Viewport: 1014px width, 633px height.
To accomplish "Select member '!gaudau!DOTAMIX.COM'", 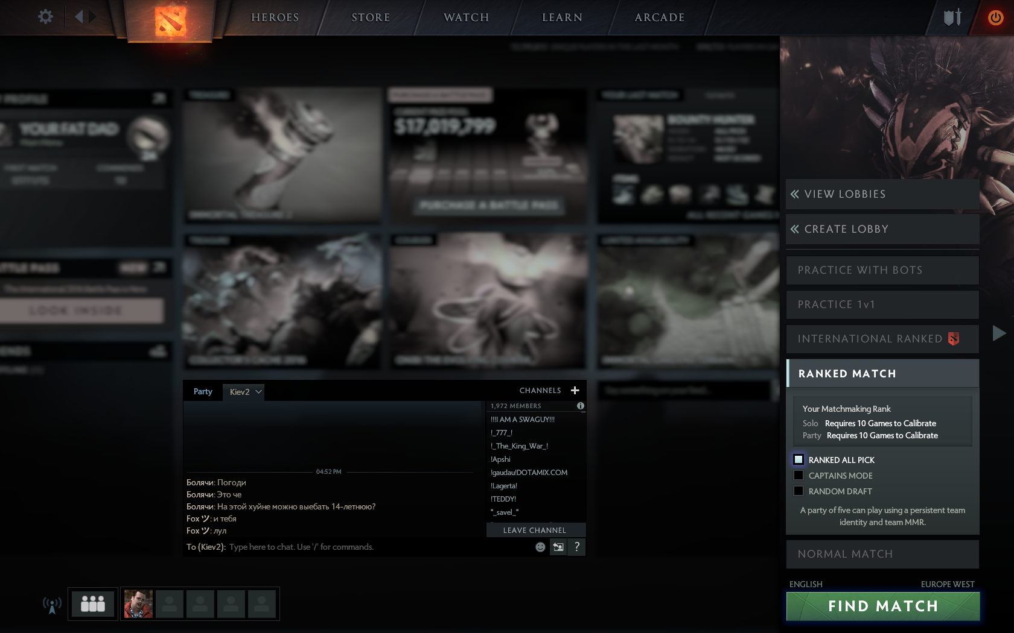I will point(529,473).
